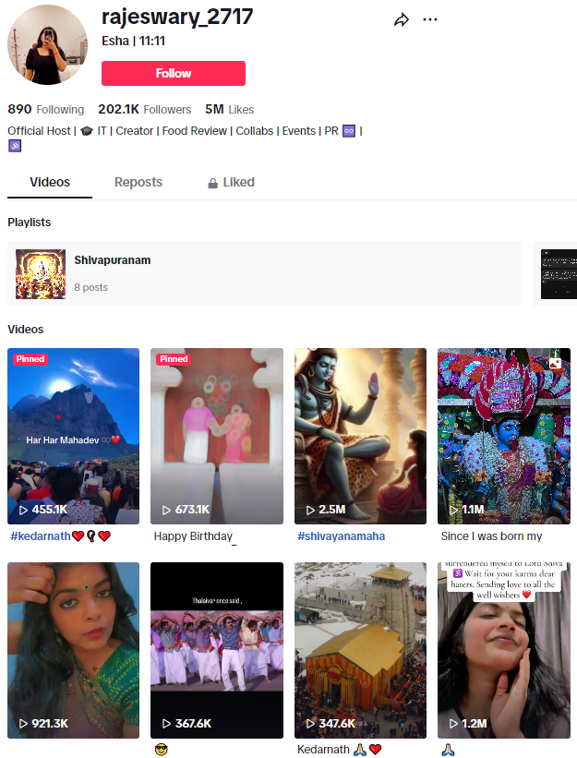Click play icon on 455.1K views video
The height and width of the screenshot is (758, 577).
coord(23,510)
